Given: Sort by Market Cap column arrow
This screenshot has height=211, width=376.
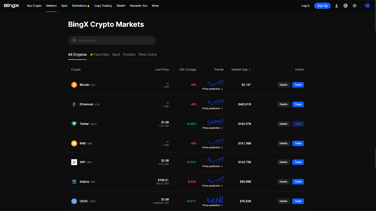Looking at the screenshot, I should pyautogui.click(x=250, y=70).
